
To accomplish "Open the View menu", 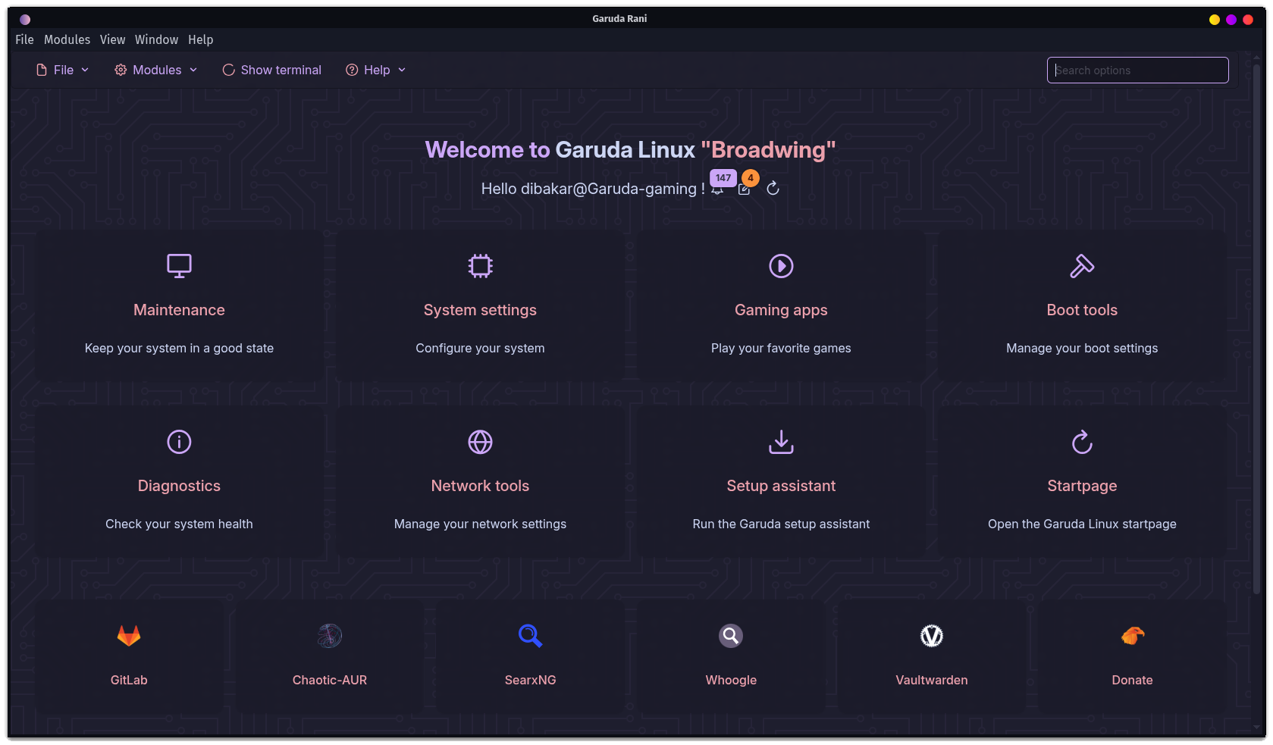I will click(112, 39).
